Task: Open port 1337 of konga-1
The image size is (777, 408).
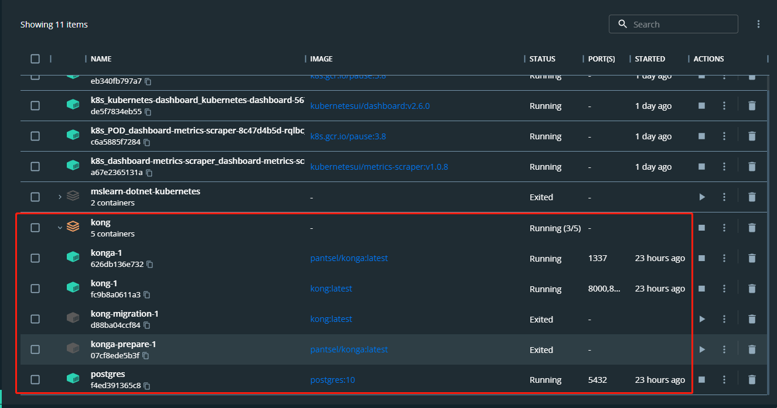Action: point(598,258)
